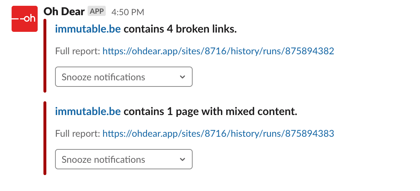Open Snooze notifications dropdown under broken links alert
This screenshot has height=191, width=420.
[124, 77]
